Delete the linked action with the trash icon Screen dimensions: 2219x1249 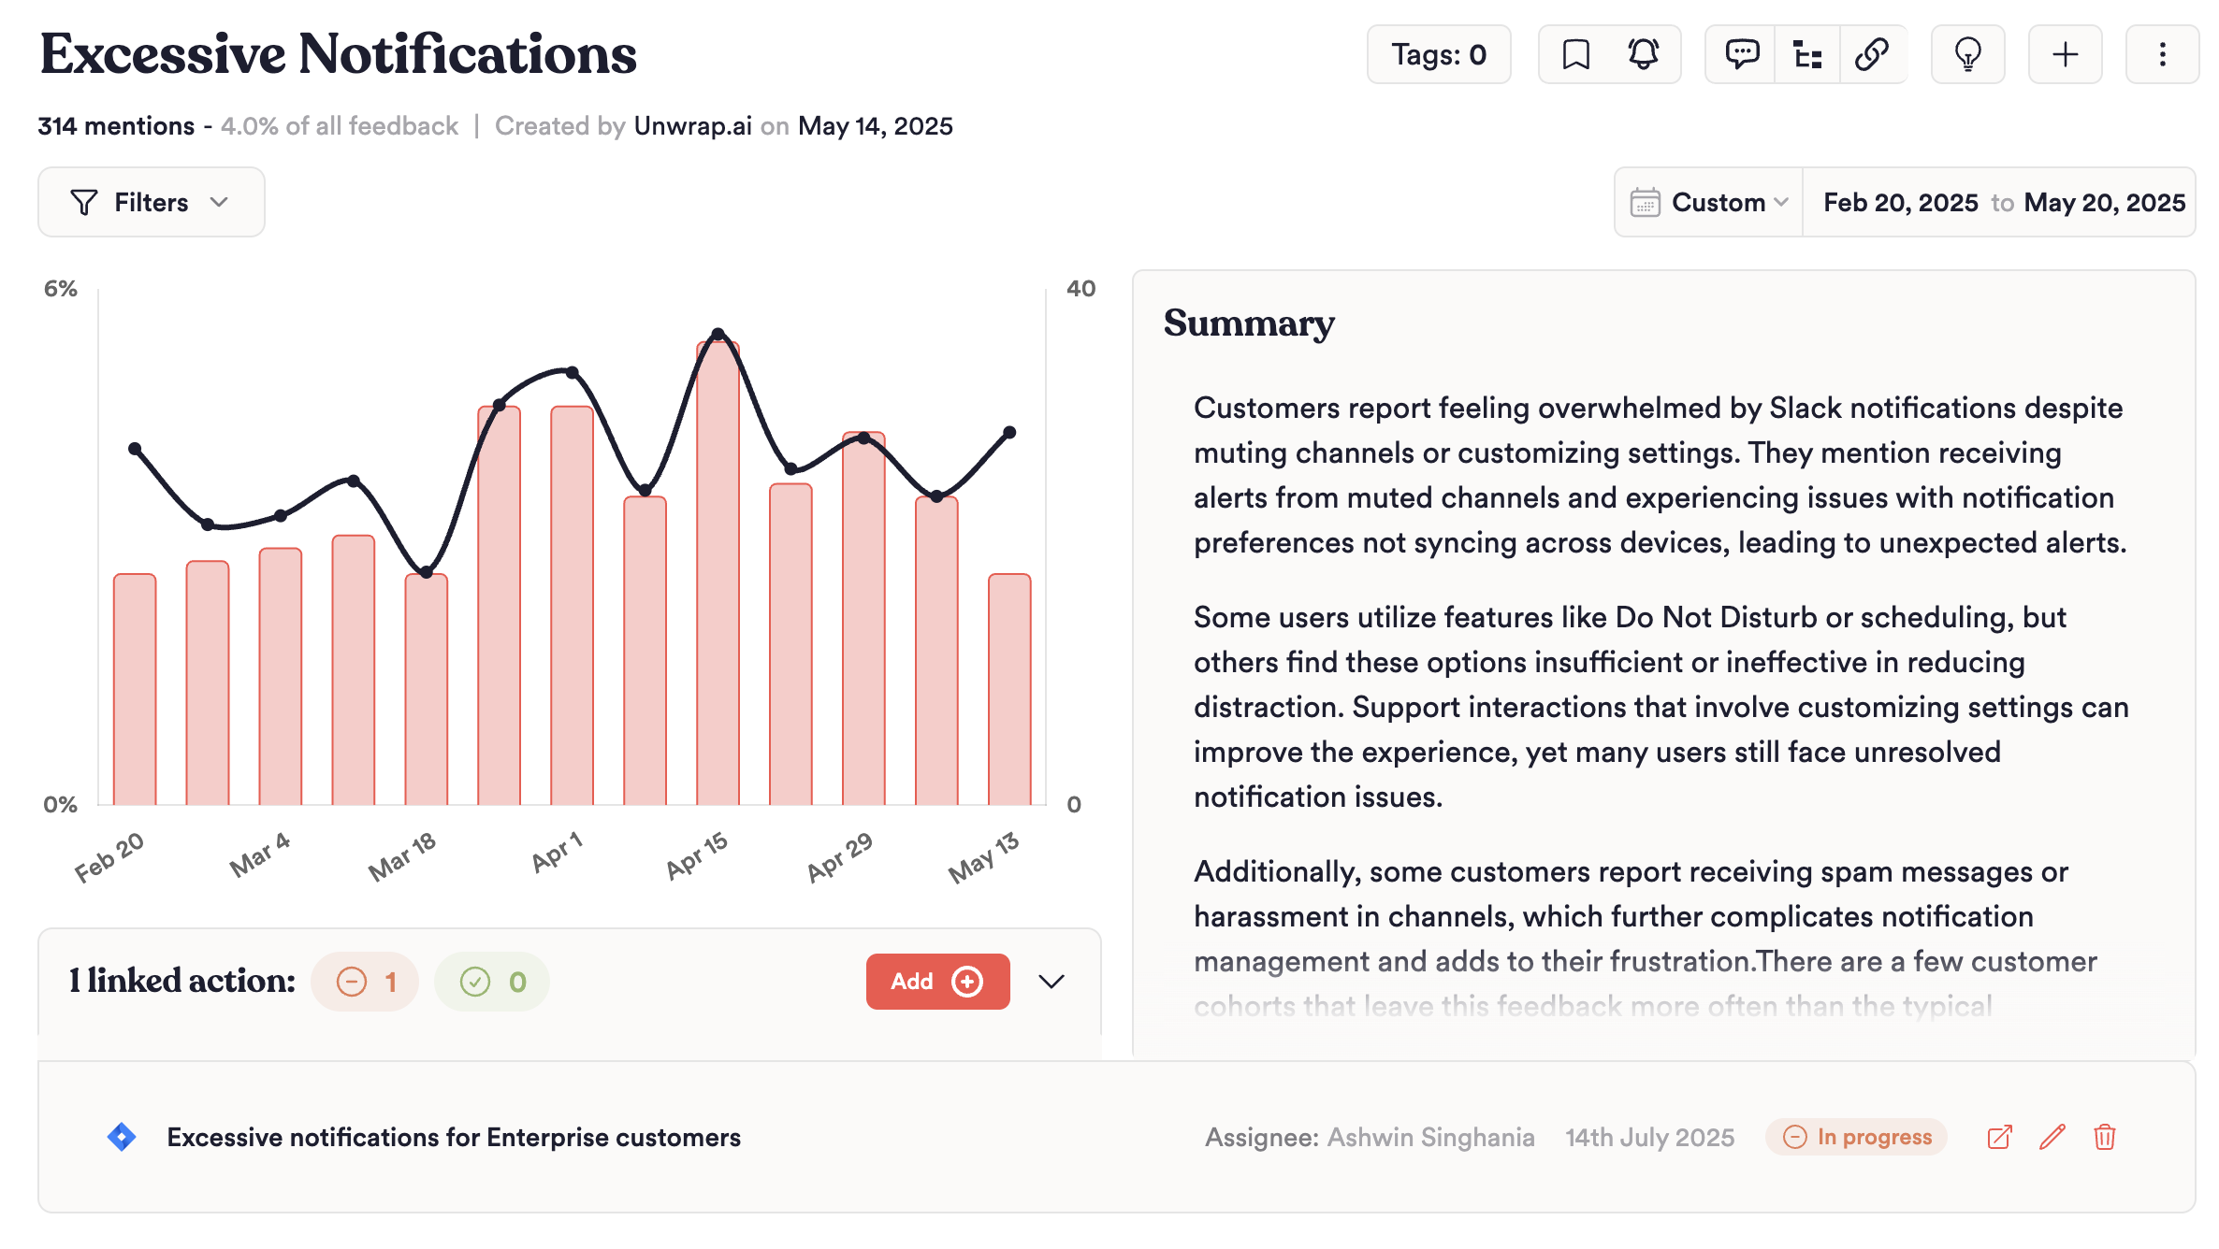click(2105, 1137)
